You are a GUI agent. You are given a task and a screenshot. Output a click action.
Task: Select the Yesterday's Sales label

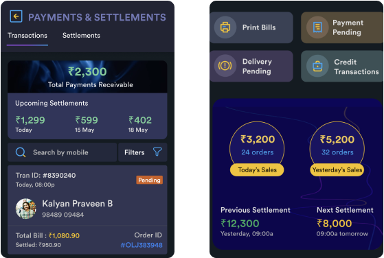tap(337, 170)
